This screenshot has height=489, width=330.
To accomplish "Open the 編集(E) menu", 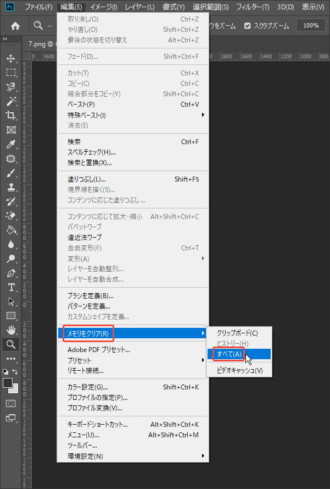I will [71, 7].
